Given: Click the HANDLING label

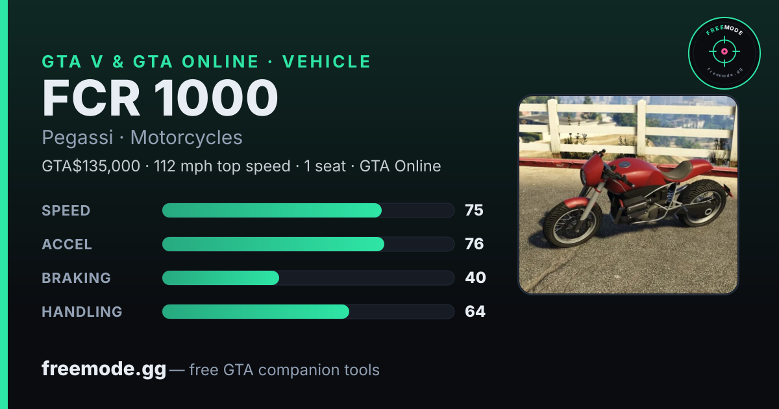Looking at the screenshot, I should tap(82, 312).
